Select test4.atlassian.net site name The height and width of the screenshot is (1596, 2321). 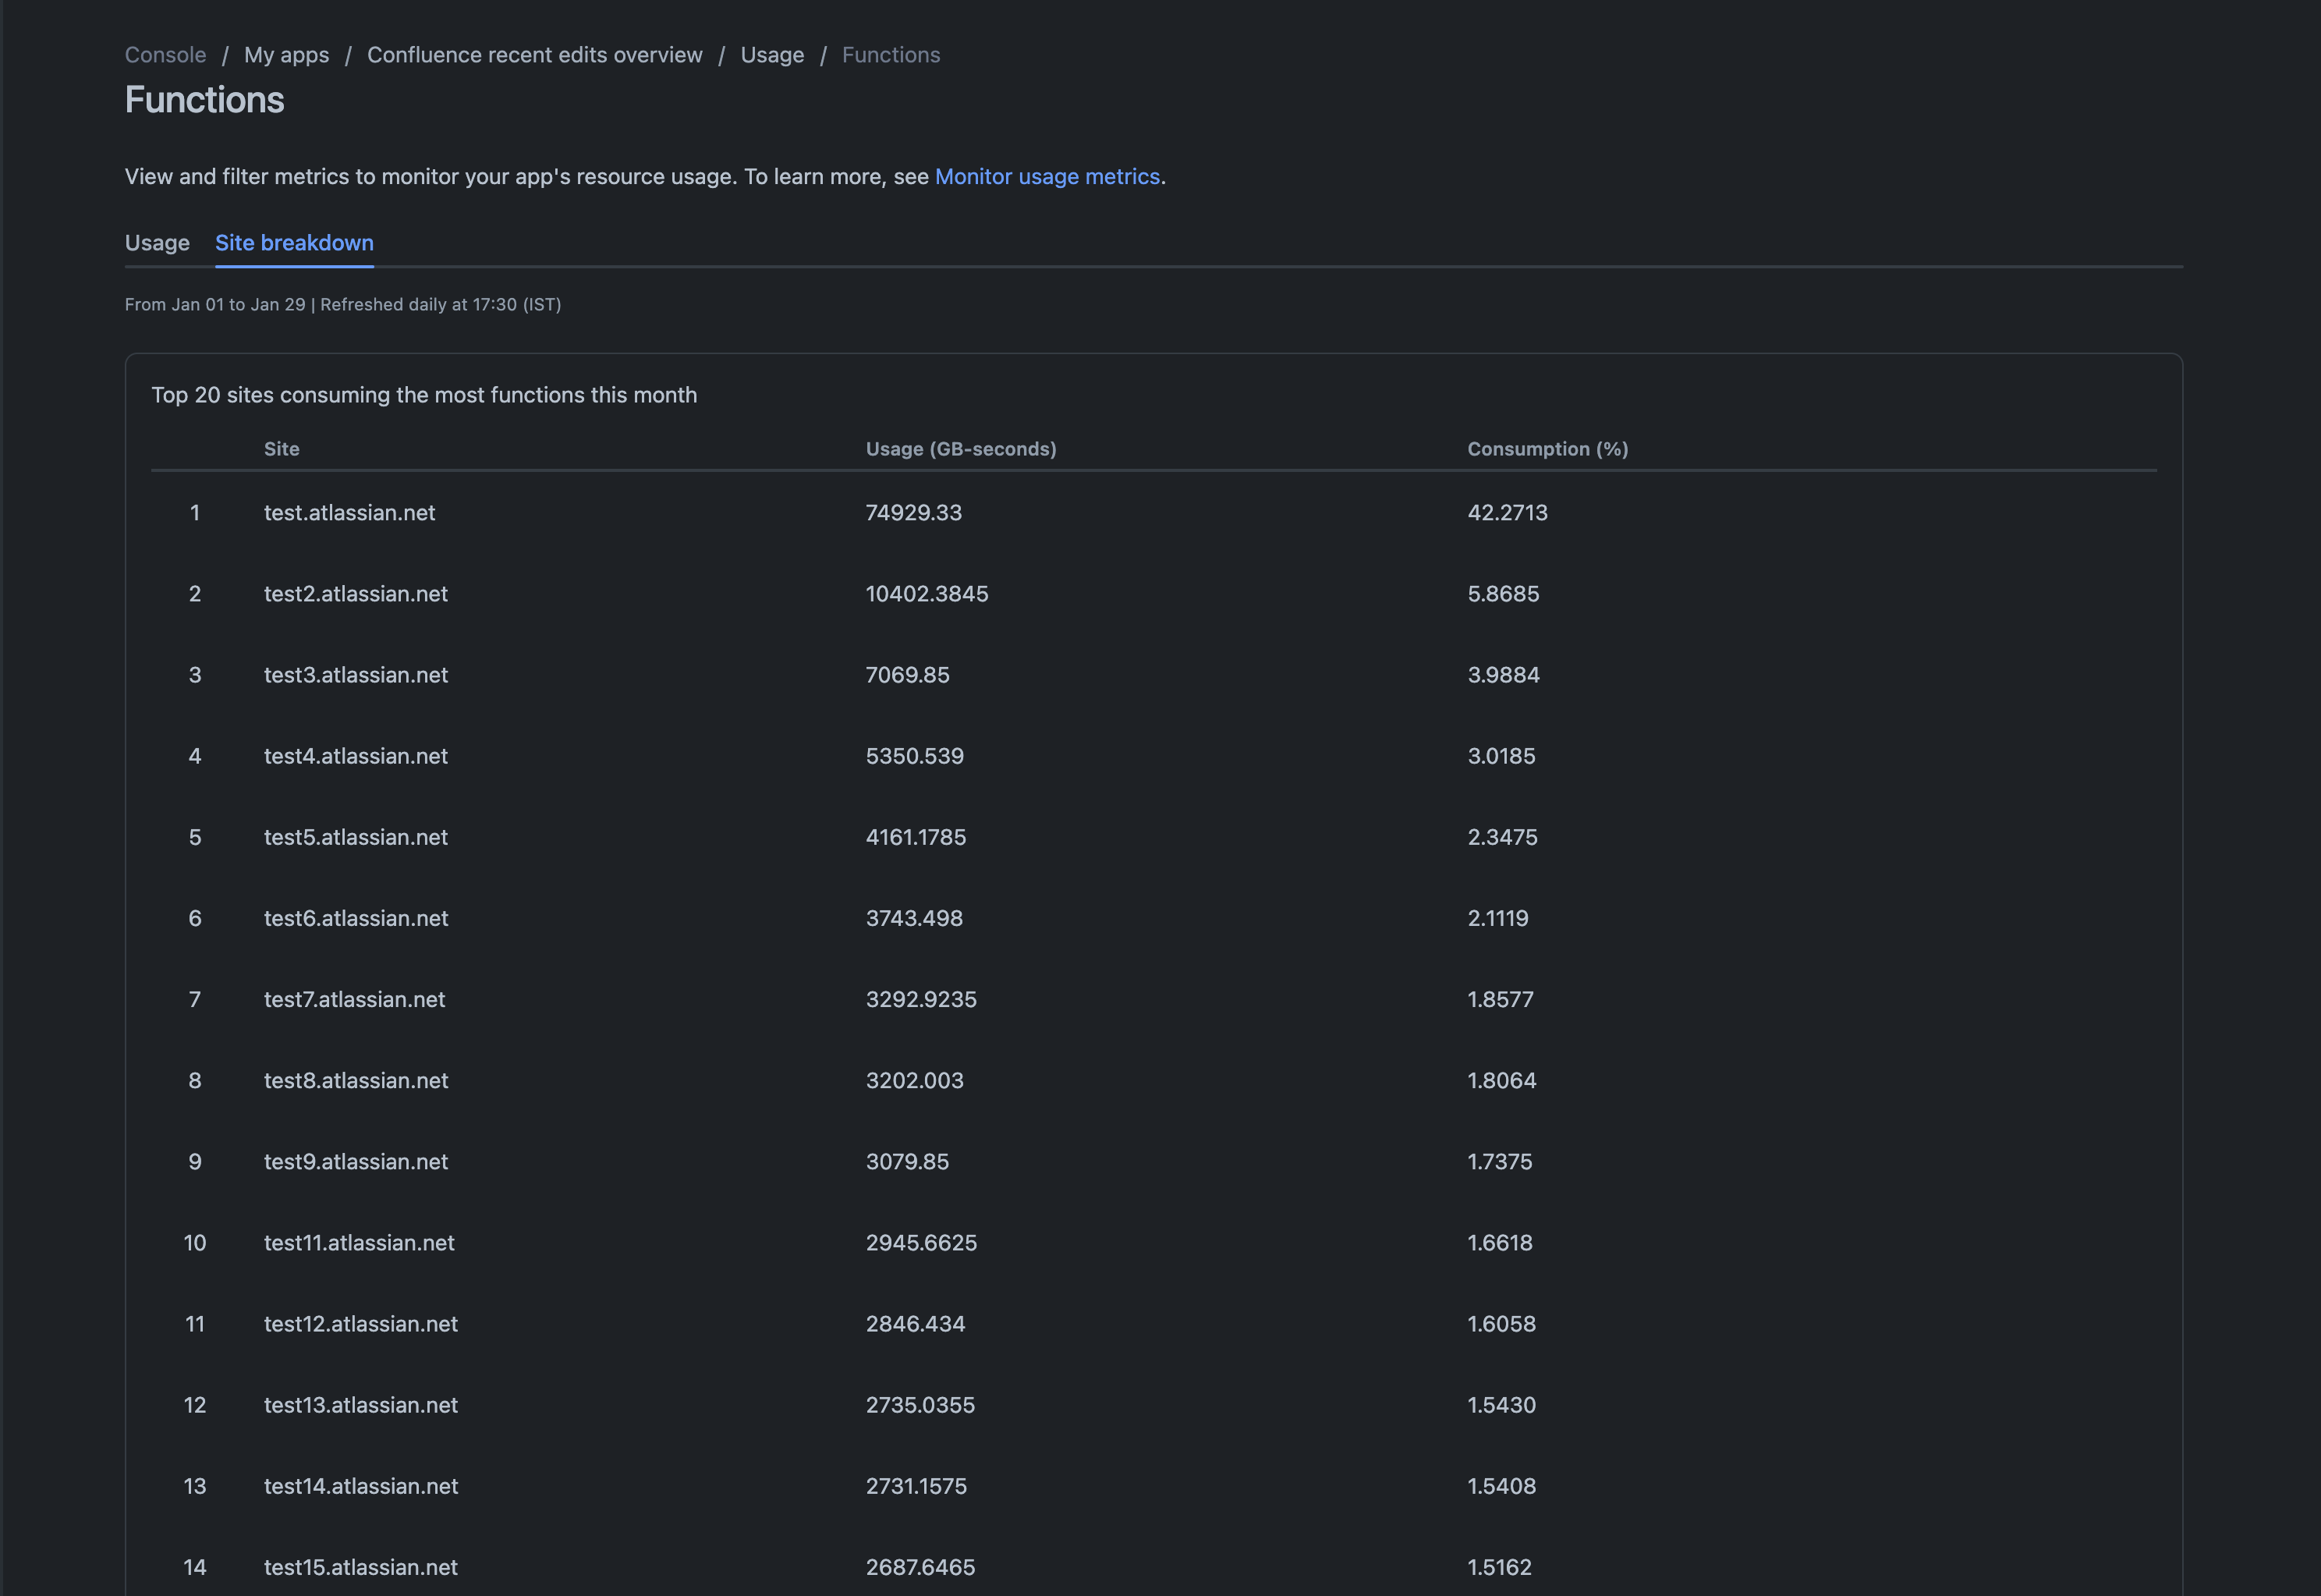[356, 756]
